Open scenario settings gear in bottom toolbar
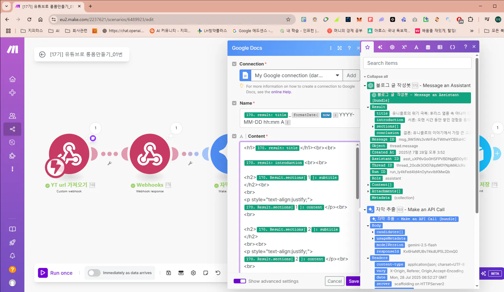This screenshot has height=292, width=504. pos(193,273)
